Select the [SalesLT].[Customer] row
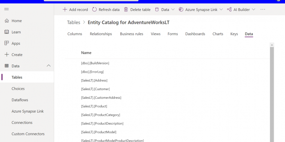Image resolution: width=285 pixels, height=142 pixels. coord(167,89)
